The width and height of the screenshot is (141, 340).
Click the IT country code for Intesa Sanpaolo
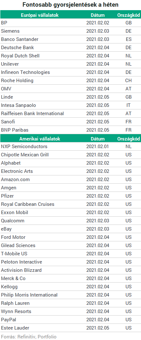128,105
